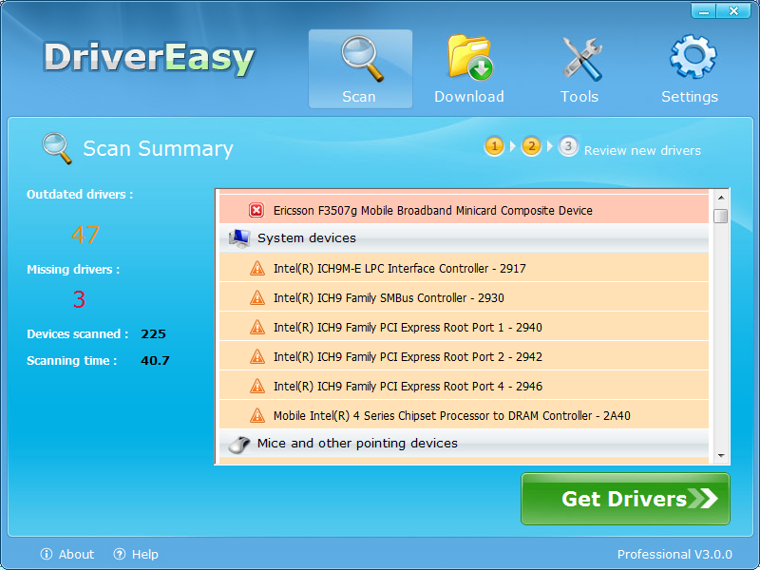Click the devices scanned value 225

[x=153, y=334]
